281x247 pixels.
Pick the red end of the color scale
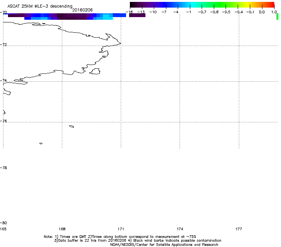(272, 5)
